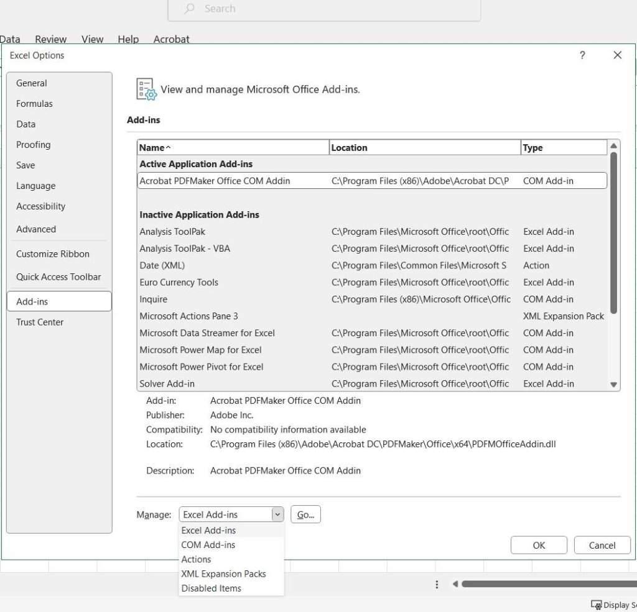Dismiss with the Cancel button
This screenshot has width=637, height=612.
click(x=602, y=546)
